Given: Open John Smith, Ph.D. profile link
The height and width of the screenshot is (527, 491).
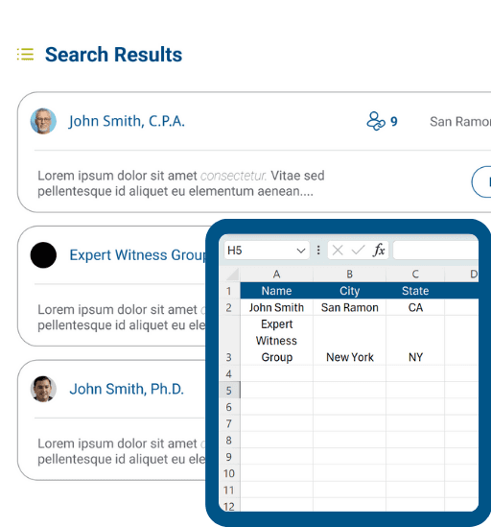Looking at the screenshot, I should pos(127,389).
